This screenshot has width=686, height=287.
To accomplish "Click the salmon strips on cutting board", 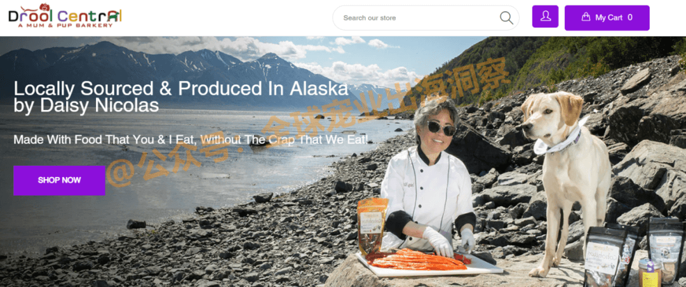I will 418,258.
